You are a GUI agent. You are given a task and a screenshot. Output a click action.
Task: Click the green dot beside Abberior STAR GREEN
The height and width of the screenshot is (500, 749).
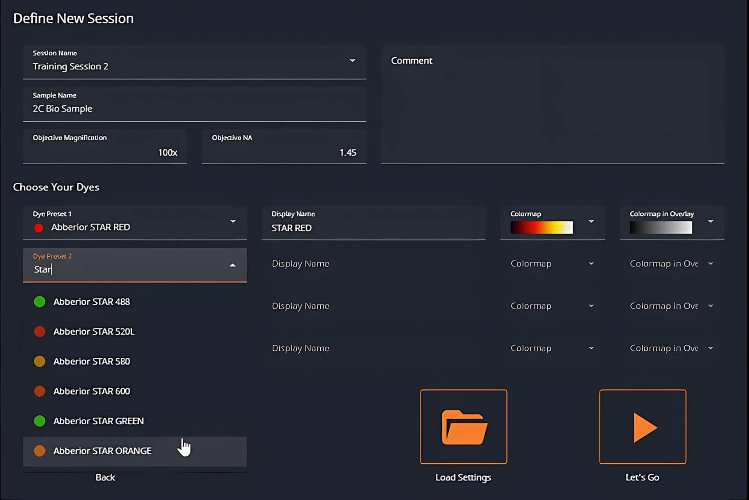pos(39,421)
